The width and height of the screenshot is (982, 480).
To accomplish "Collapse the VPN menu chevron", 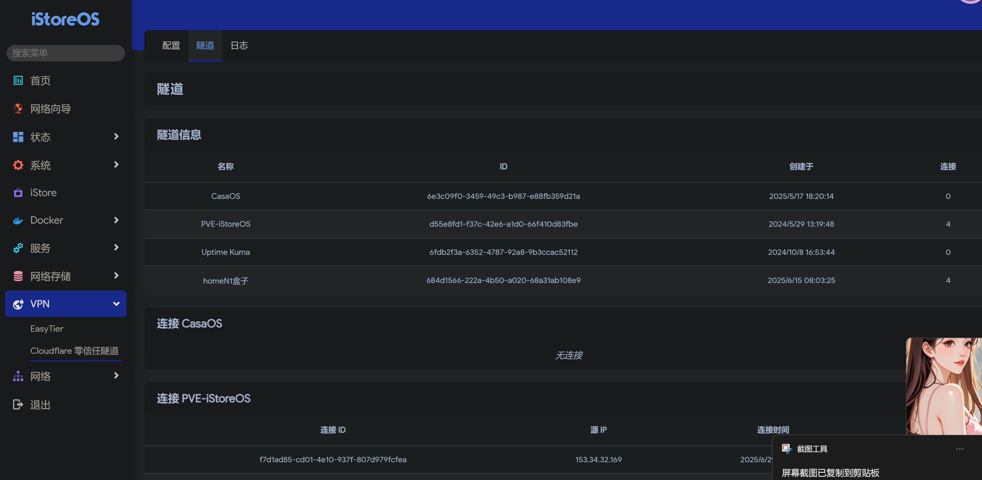I will click(x=116, y=304).
